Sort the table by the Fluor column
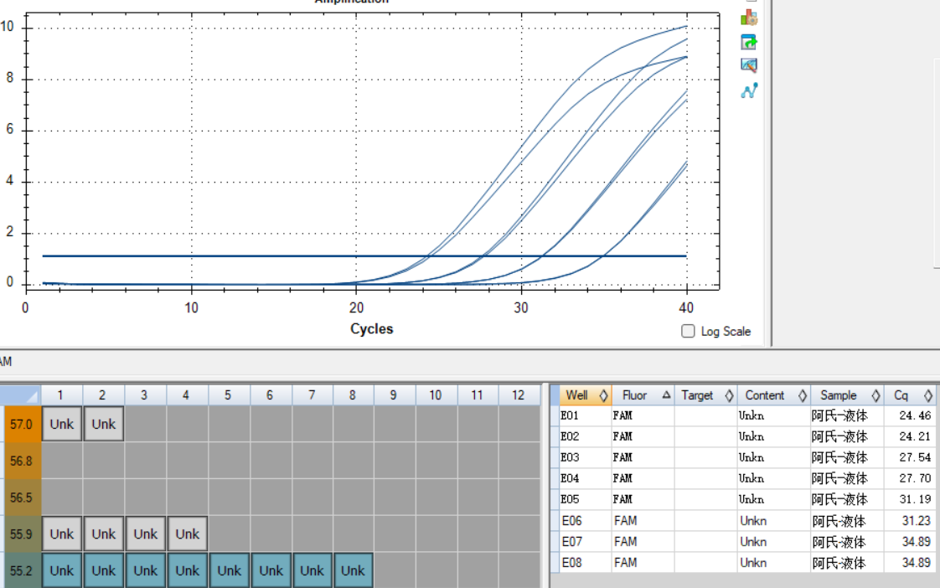This screenshot has width=940, height=588. pyautogui.click(x=643, y=395)
